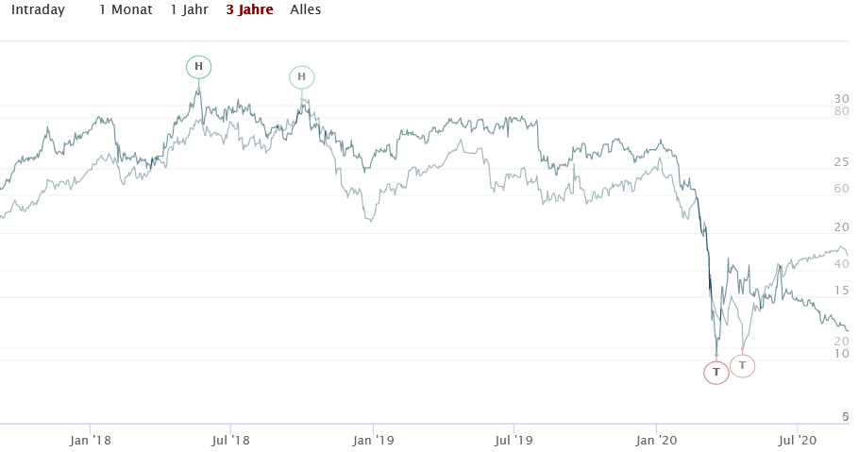Show the 1 Jahr chart range
The width and height of the screenshot is (859, 452).
tap(188, 10)
